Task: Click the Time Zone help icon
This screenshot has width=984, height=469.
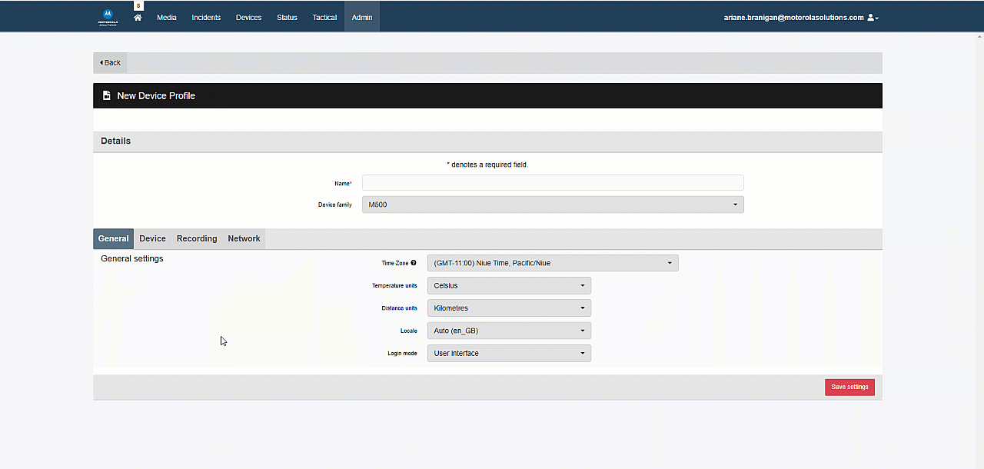Action: 414,263
